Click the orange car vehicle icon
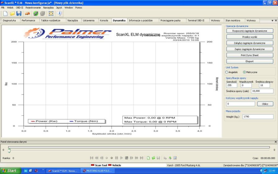 coord(28,13)
